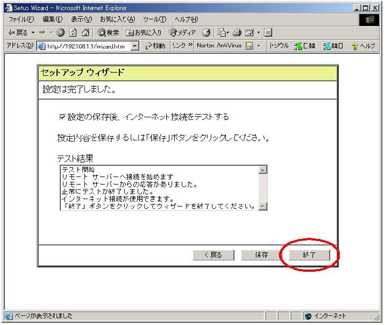Click the Refresh page icon
Viewport: 385px width, 325px height.
click(73, 33)
